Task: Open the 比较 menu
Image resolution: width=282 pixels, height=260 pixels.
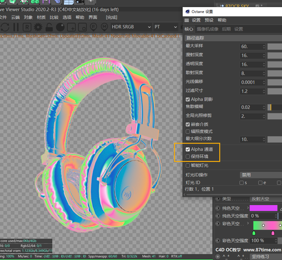Action: click(x=54, y=17)
